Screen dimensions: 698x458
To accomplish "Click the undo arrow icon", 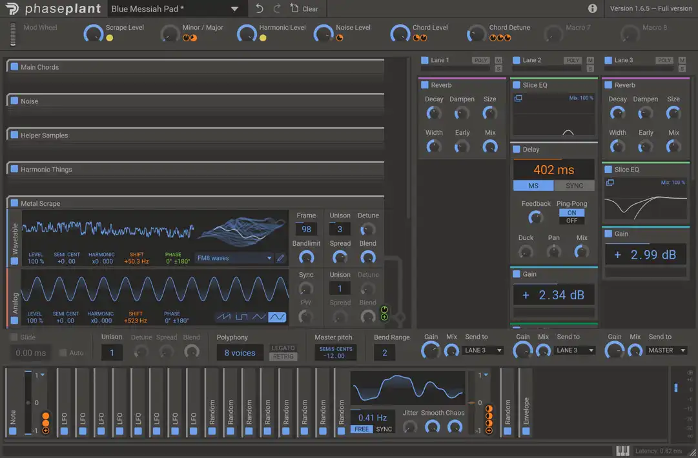I will click(260, 8).
